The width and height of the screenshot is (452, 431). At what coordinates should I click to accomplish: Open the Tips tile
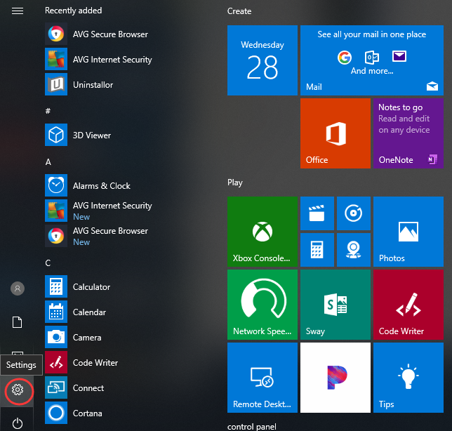408,378
